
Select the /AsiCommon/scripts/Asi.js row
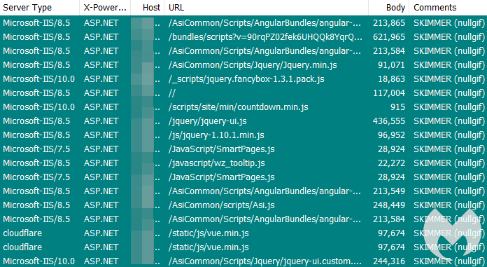[x=243, y=205]
